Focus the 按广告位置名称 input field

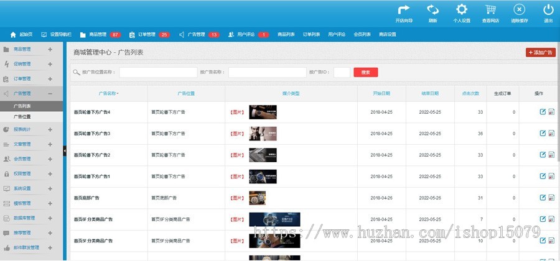coord(158,72)
